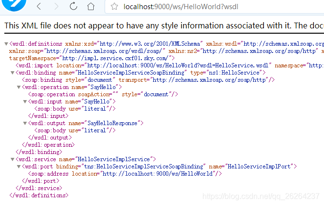Viewport: 324px width, 205px height.
Task: Click the browser logo icon
Action: (14, 4)
